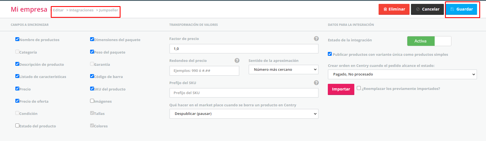Click the Eliminar button
486x141 pixels.
(x=394, y=9)
